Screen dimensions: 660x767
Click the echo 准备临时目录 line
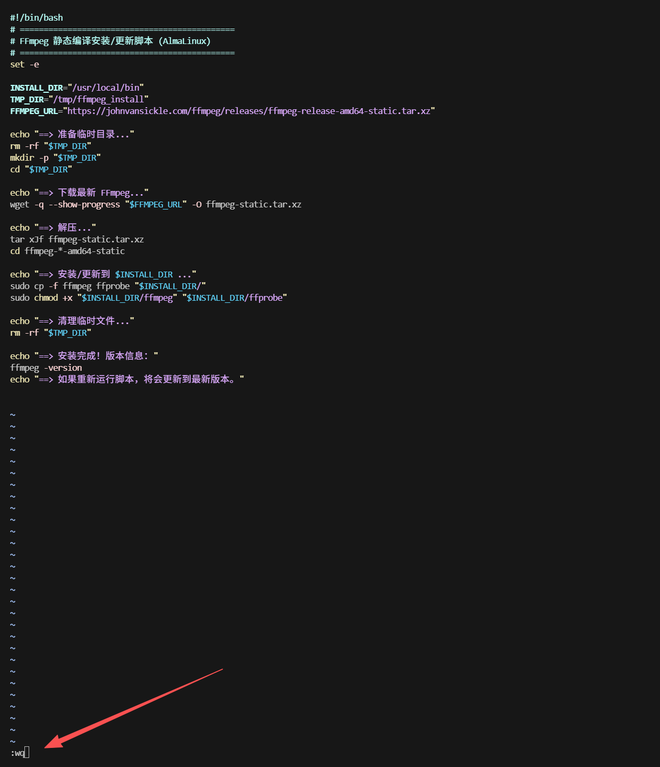pos(72,134)
